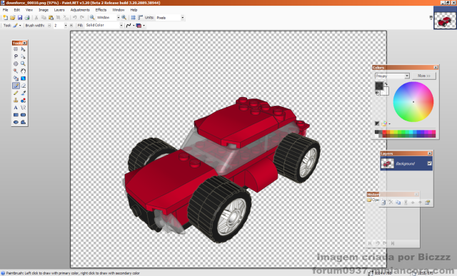Select the Pencil tool
Screen dimensions: 457x276
coord(16,93)
